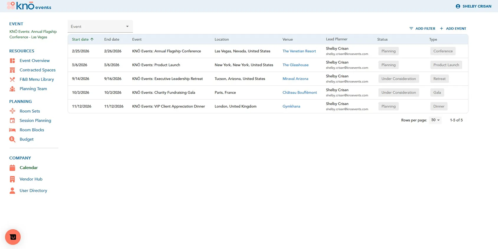Click the Add Event button
The height and width of the screenshot is (249, 498).
click(x=453, y=29)
